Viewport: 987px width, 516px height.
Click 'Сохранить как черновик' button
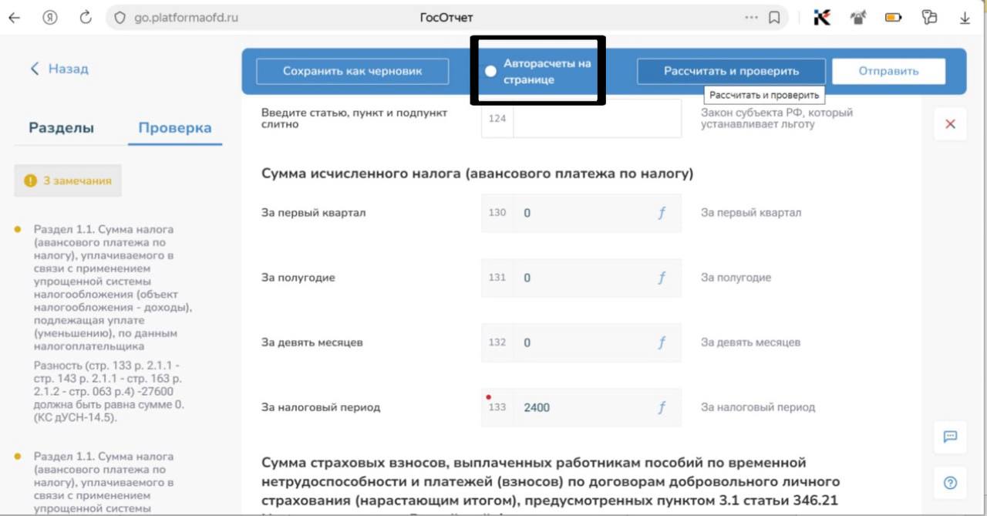352,71
